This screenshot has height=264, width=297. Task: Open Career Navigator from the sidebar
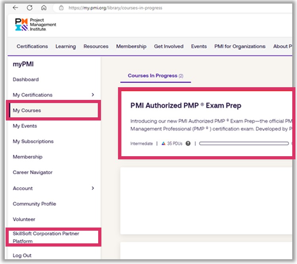pos(32,172)
